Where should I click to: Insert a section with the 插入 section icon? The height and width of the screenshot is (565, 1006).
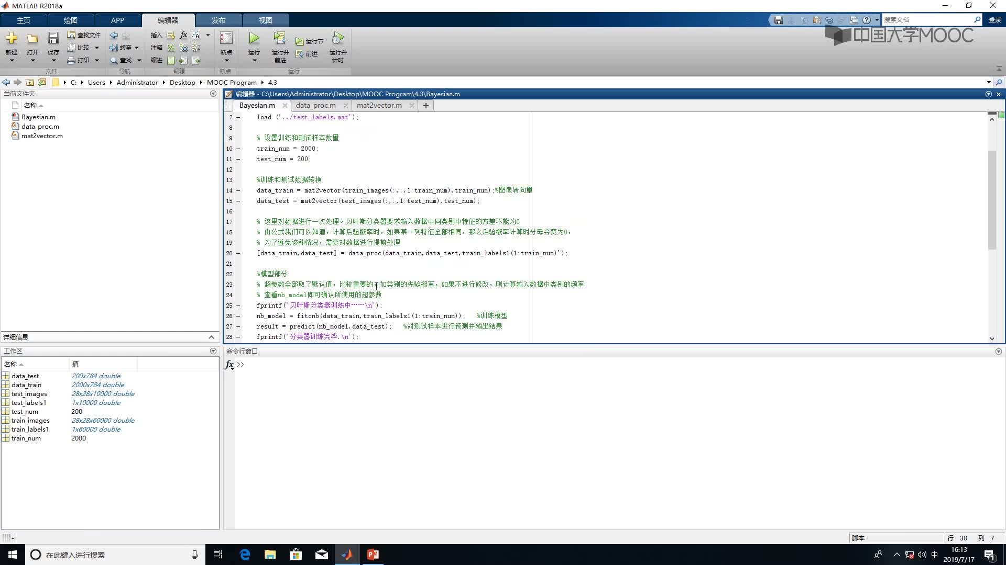(171, 35)
